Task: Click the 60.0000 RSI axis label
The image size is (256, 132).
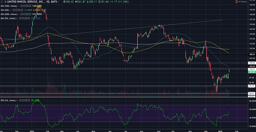Action: coord(252,109)
